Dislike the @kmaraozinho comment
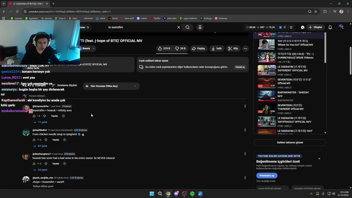 coord(45,116)
